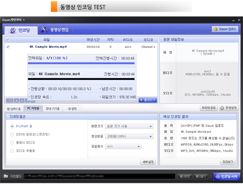Click the save folder path field
This screenshot has width=243, height=184.
coord(99,176)
